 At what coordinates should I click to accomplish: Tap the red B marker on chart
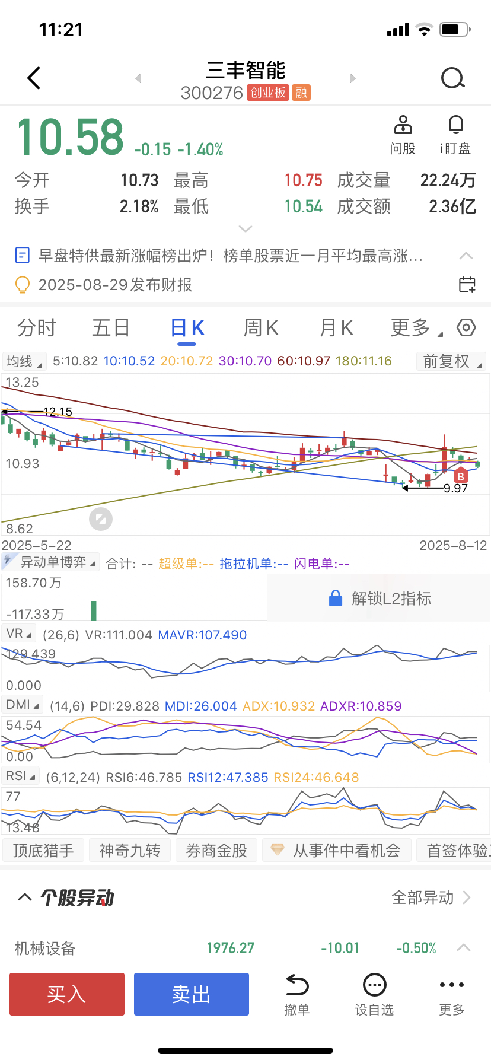pos(461,476)
